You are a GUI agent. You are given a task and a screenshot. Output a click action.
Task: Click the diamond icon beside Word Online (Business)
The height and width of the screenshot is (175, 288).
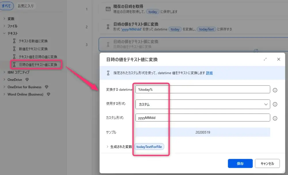(x=48, y=94)
